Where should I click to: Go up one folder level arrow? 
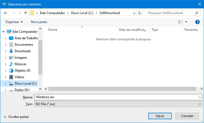tap(25, 13)
